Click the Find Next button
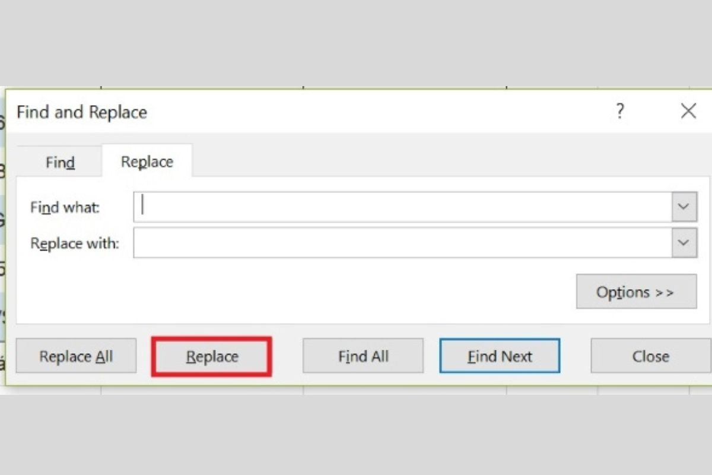Image resolution: width=712 pixels, height=475 pixels. point(500,356)
